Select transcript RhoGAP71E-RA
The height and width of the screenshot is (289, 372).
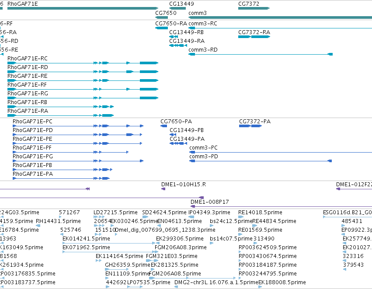[60, 115]
